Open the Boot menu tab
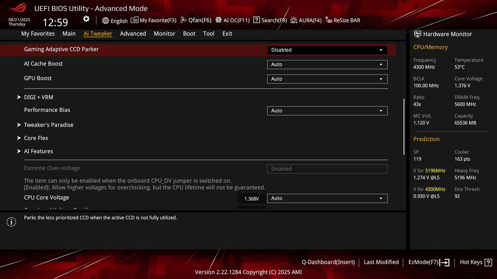The height and width of the screenshot is (279, 497). point(189,34)
